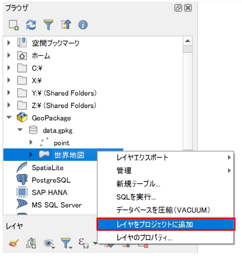This screenshot has height=258, width=242.
Task: Click the SpatiaLite feather icon
Action: coord(22,167)
